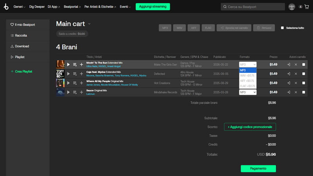The image size is (313, 176).
Task: Add Where All My People to queue
Action: [75, 83]
